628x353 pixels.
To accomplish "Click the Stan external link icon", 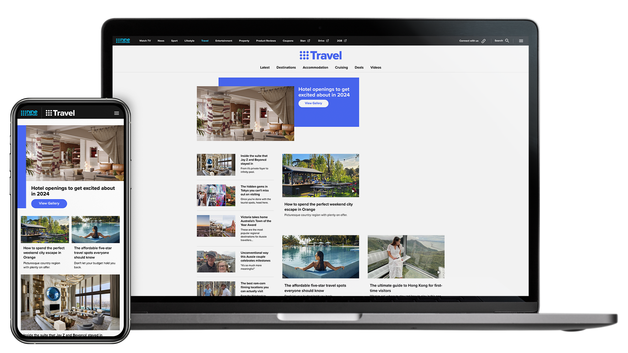I will click(x=309, y=41).
